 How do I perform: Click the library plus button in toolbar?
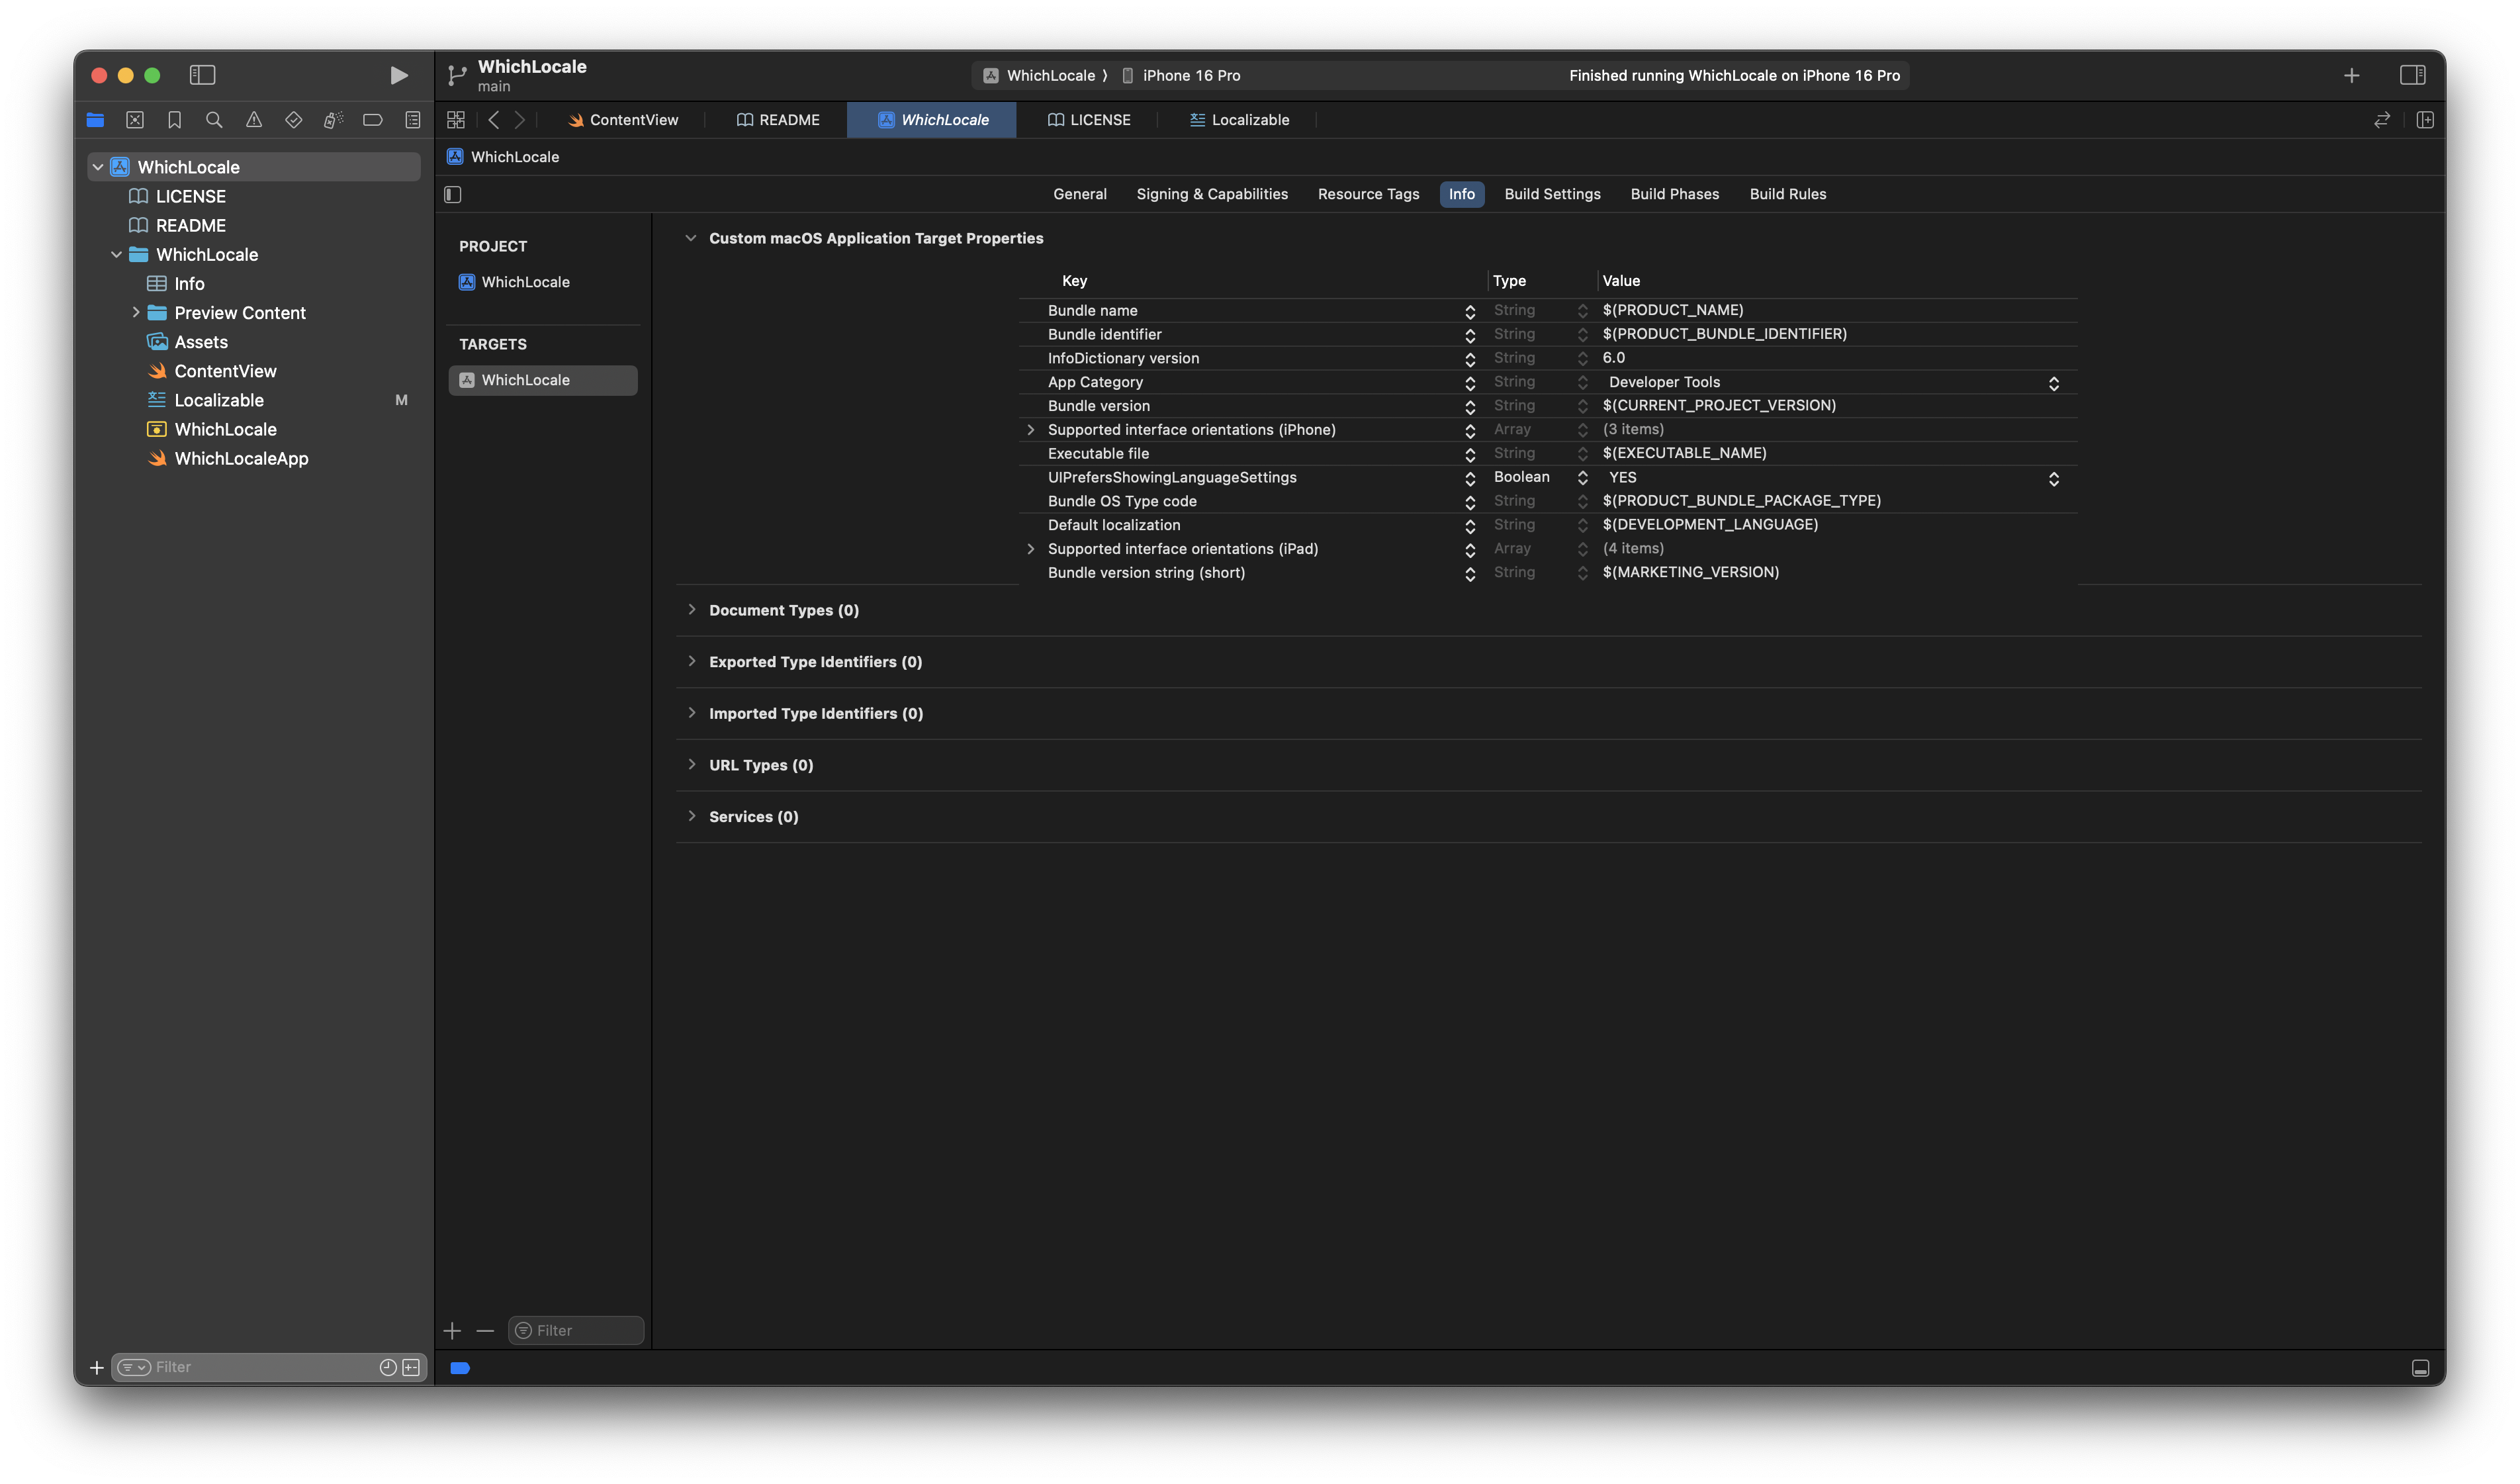[x=2351, y=75]
